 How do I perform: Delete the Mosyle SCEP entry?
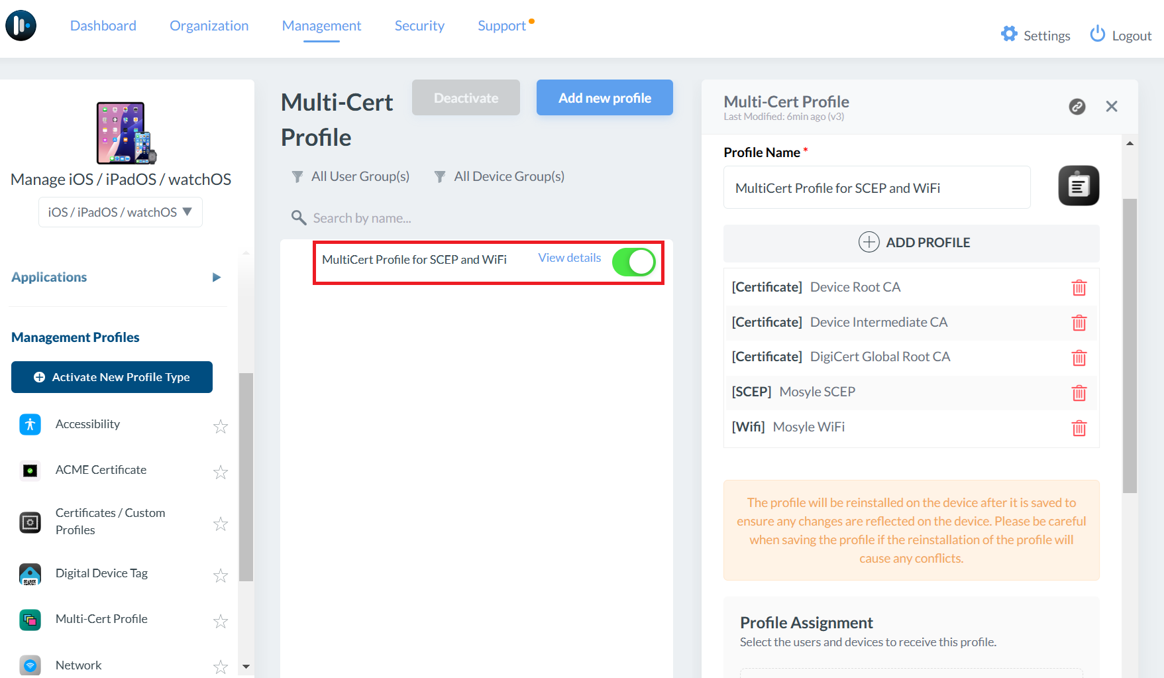(x=1079, y=393)
